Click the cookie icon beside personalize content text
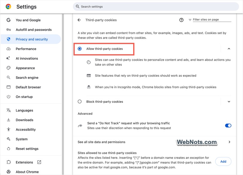Screen dimensions: 243x175 (88, 62)
